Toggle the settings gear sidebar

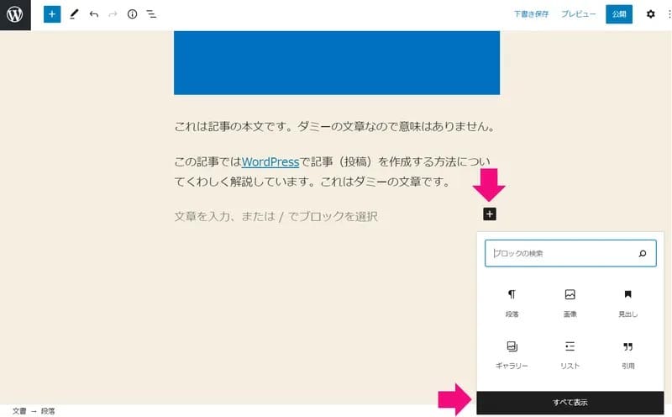[650, 14]
